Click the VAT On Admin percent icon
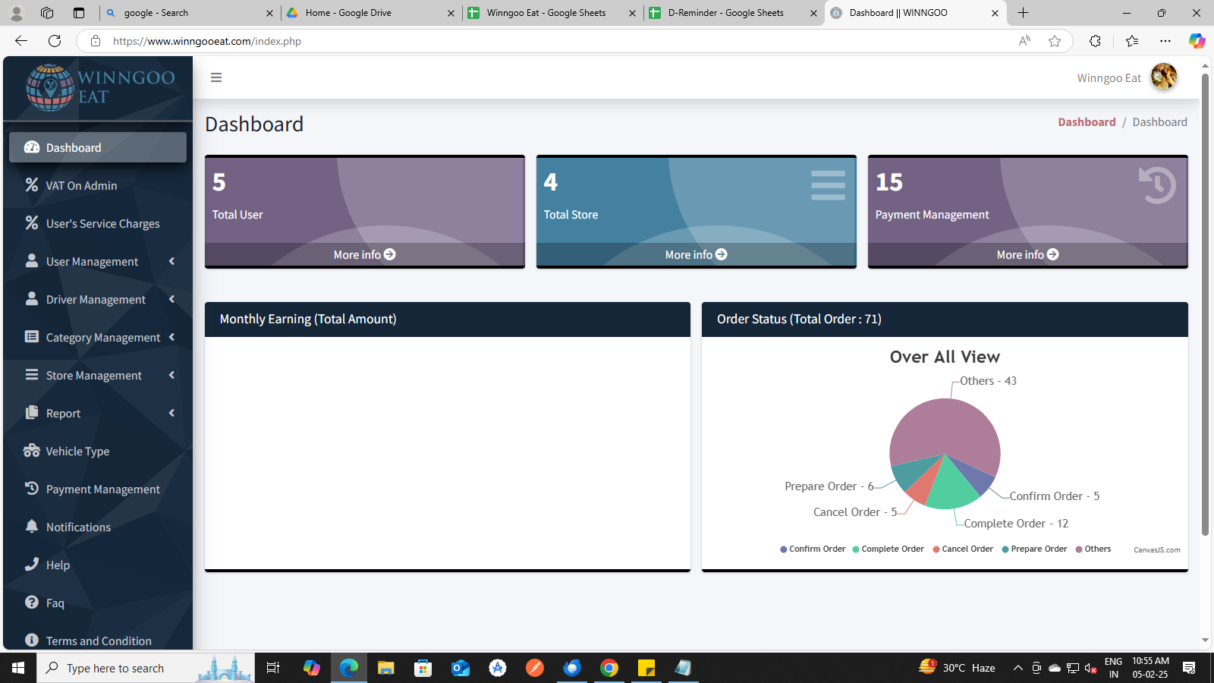 point(31,185)
